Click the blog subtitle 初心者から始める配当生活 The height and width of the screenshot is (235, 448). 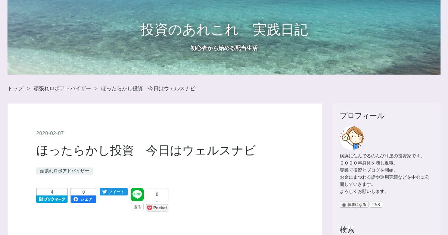(x=224, y=48)
